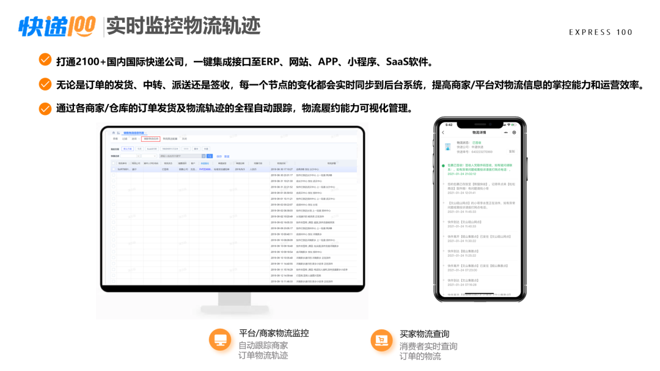The height and width of the screenshot is (371, 660).
Task: Close the 销售物流信息列表 tab with its x
Action: 145,133
